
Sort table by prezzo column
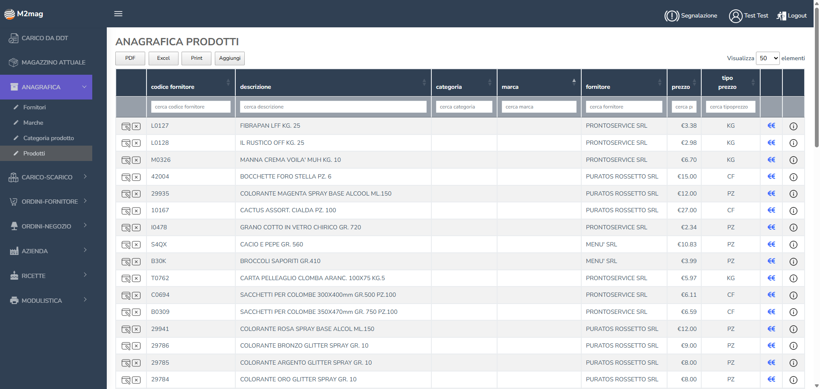[684, 83]
